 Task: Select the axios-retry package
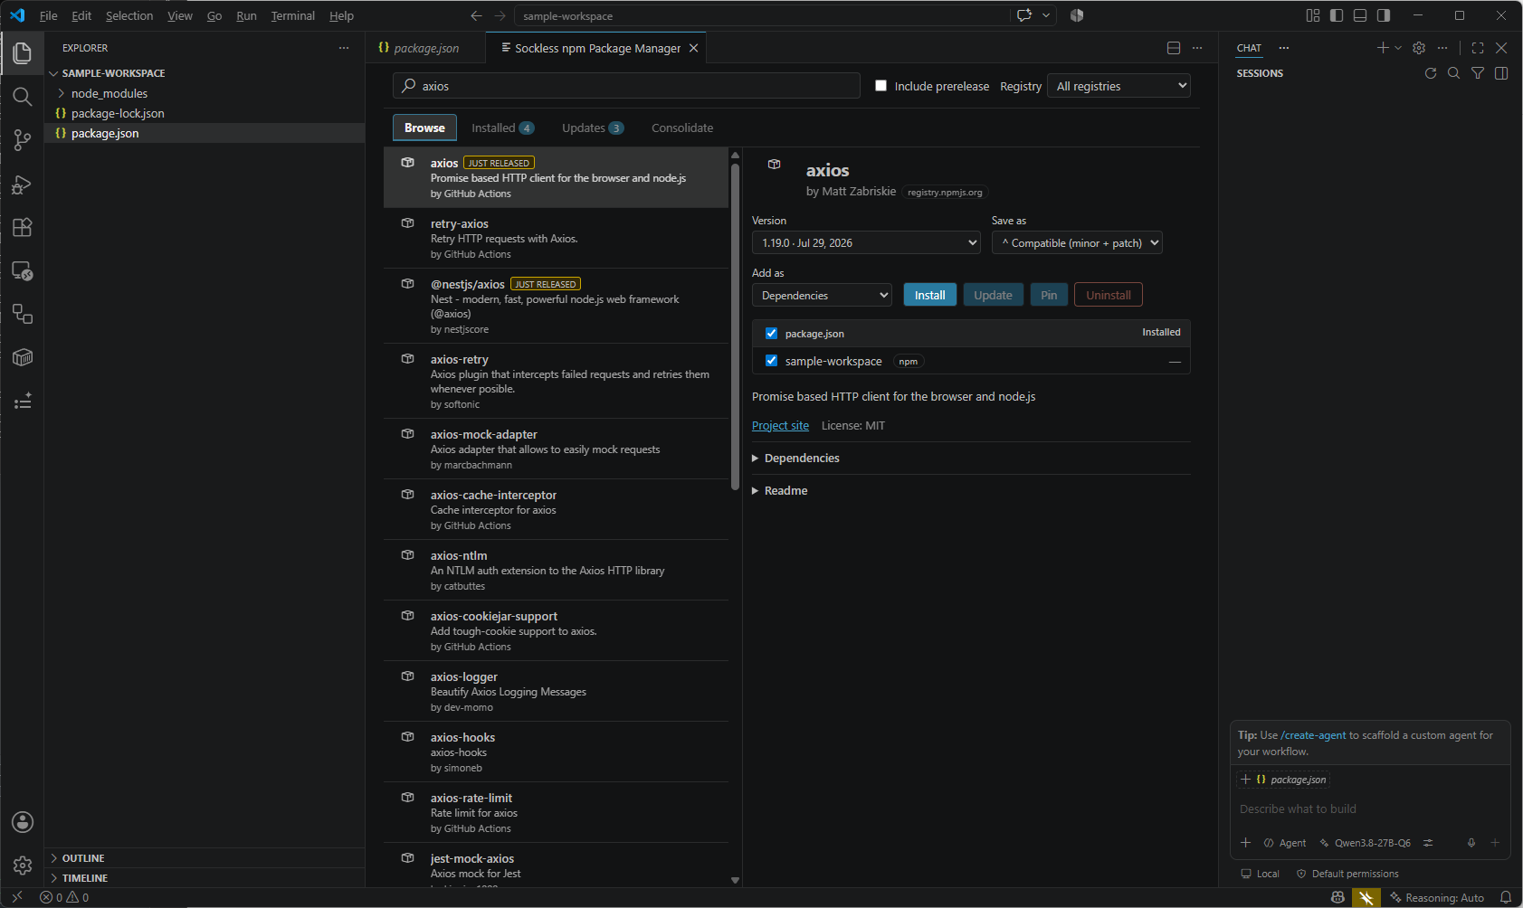point(556,381)
